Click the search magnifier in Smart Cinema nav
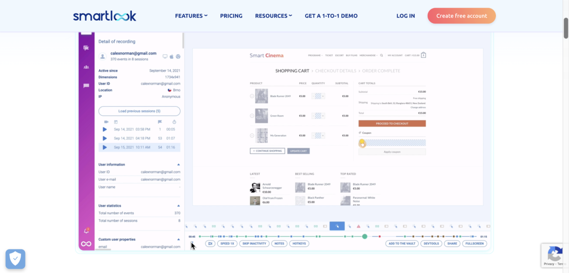 (x=382, y=55)
